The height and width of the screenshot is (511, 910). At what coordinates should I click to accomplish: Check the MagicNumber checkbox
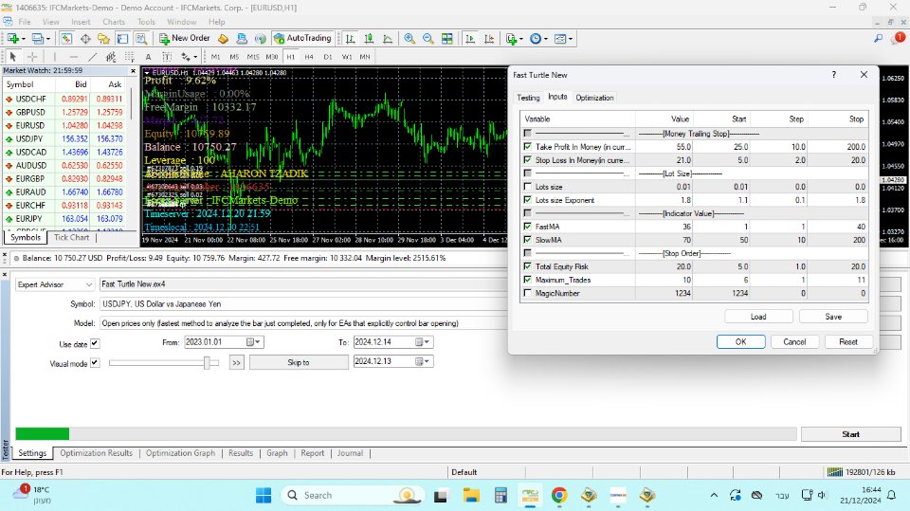tap(528, 293)
